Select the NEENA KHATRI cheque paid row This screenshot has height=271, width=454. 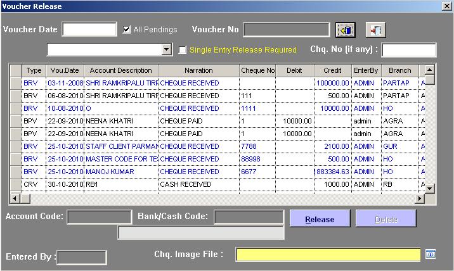click(120, 121)
